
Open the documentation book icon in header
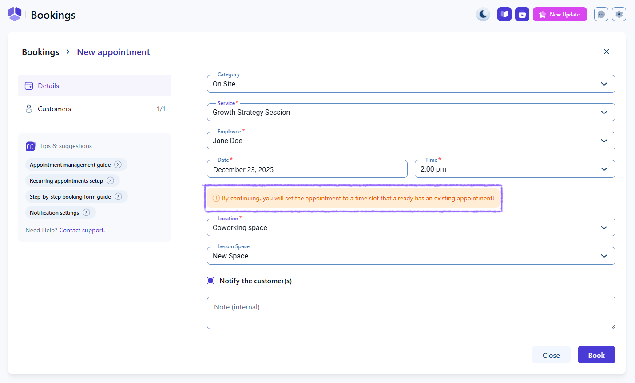pyautogui.click(x=504, y=14)
